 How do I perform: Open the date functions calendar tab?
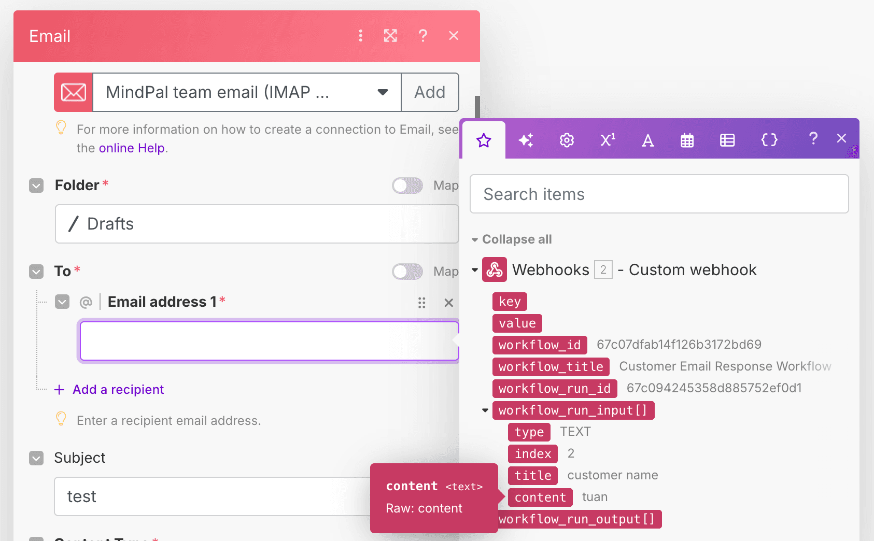click(687, 139)
